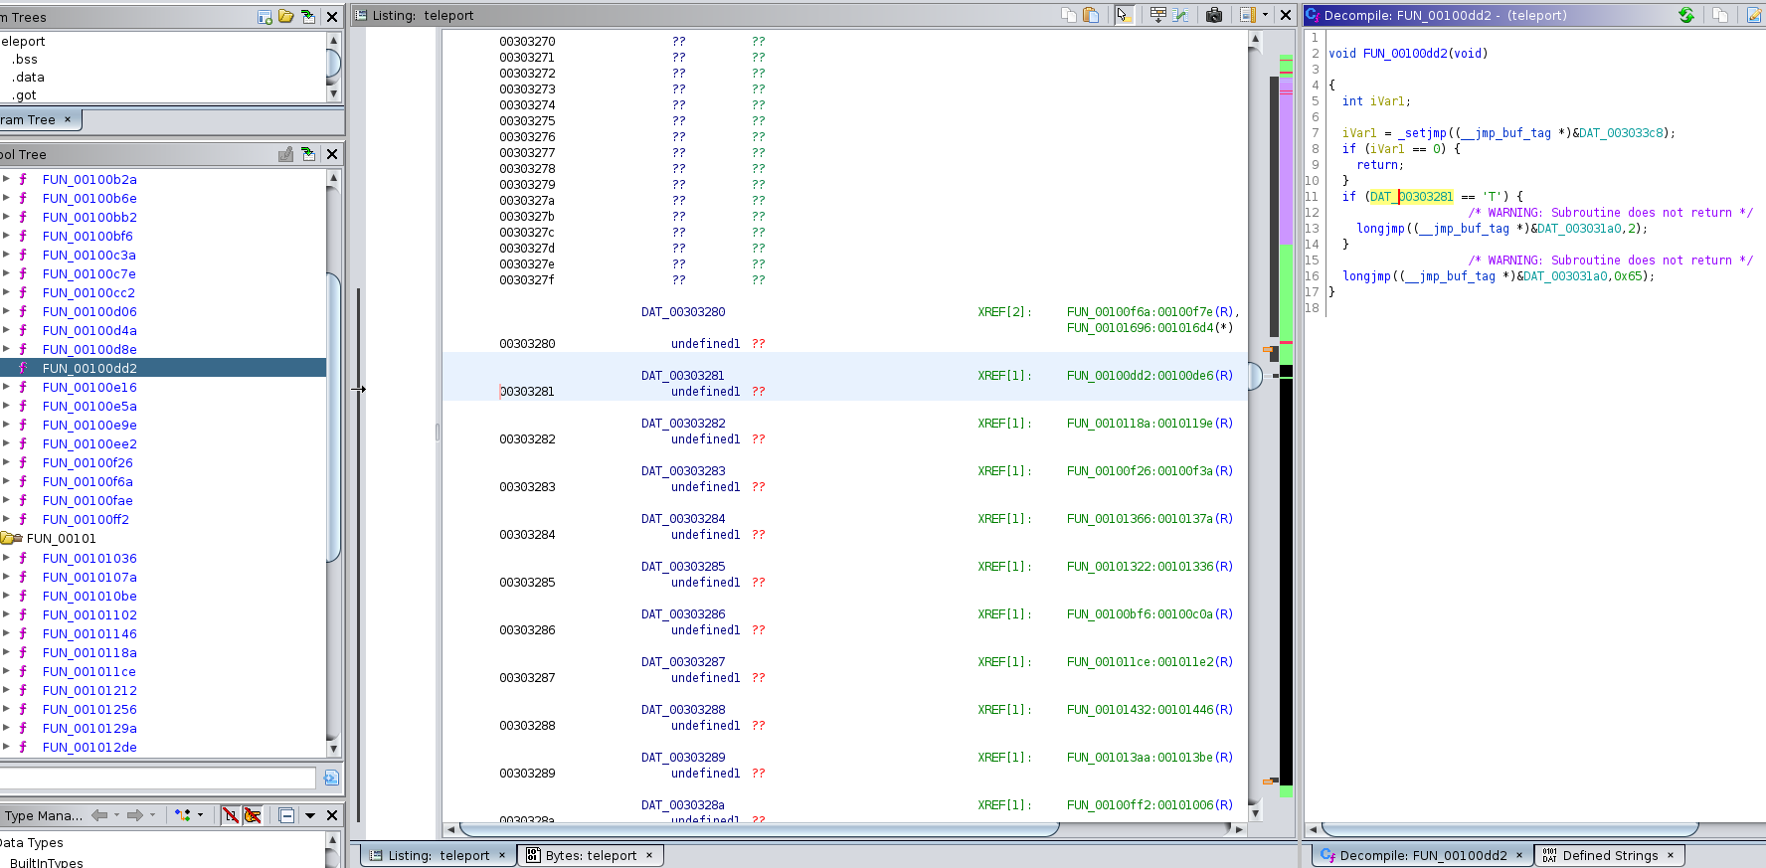Click the Listing vertical scrollbar down arrow
This screenshot has height=868, width=1766.
1255,812
